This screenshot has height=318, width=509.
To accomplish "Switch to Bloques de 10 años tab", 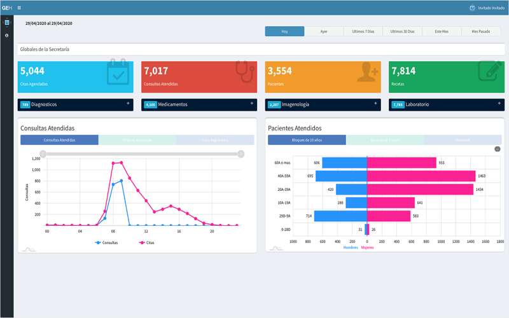I will pyautogui.click(x=307, y=140).
